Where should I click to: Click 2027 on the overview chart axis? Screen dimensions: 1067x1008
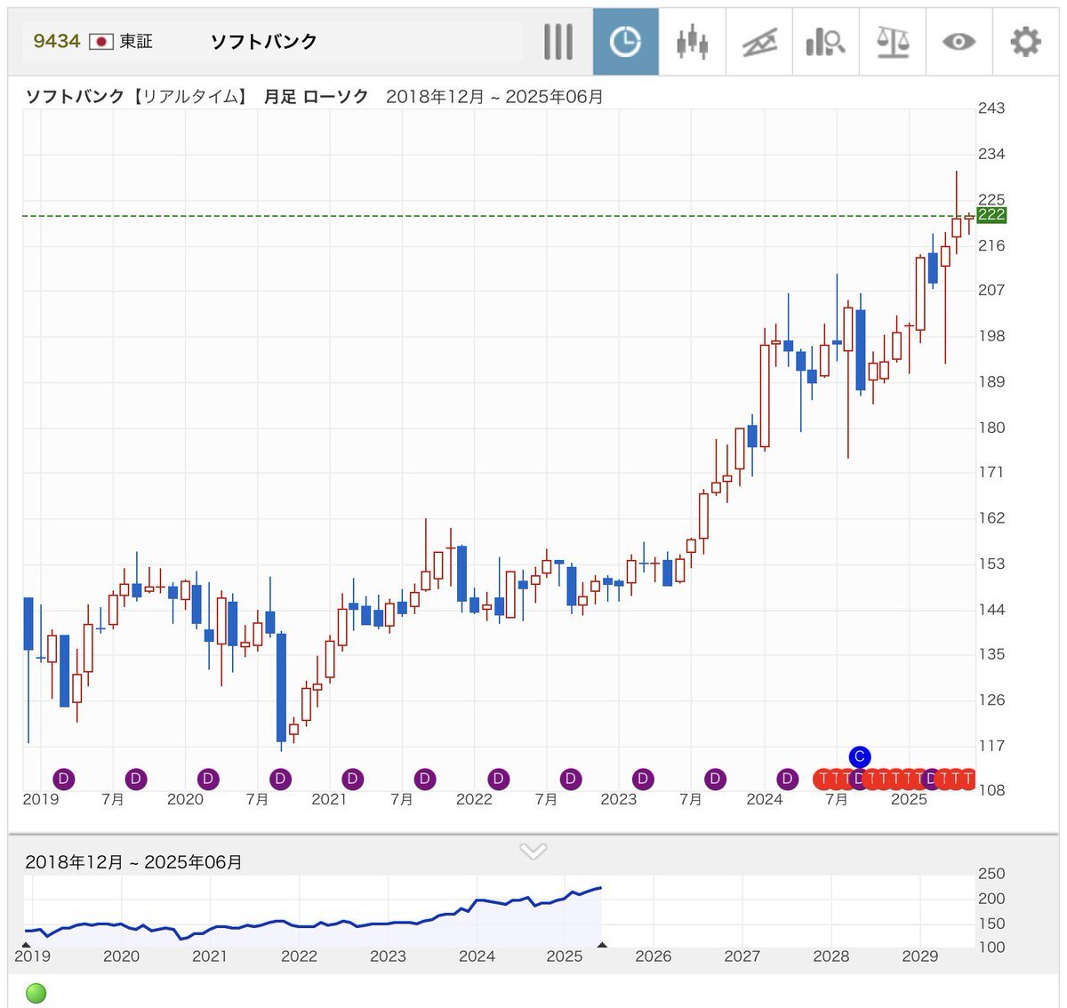742,956
